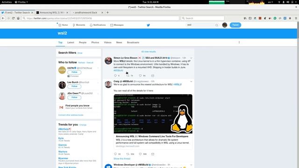Share Craig's tweet via direct message icon
Screen dimensions: 299x168
coord(153,154)
